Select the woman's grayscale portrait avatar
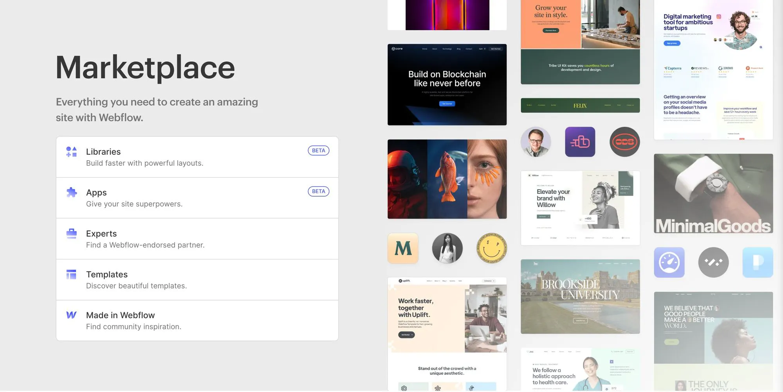The image size is (783, 392). [x=447, y=248]
